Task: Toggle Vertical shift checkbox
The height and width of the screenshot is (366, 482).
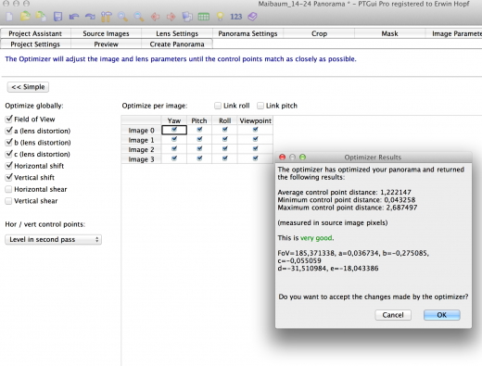Action: [9, 177]
